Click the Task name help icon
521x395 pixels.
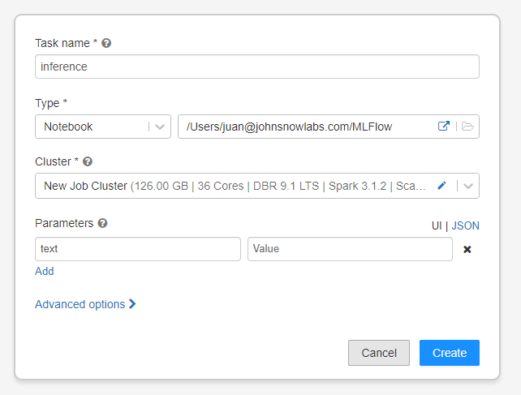pos(106,43)
